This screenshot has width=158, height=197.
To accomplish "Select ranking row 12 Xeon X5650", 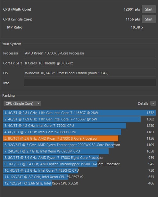I will coord(79,183).
